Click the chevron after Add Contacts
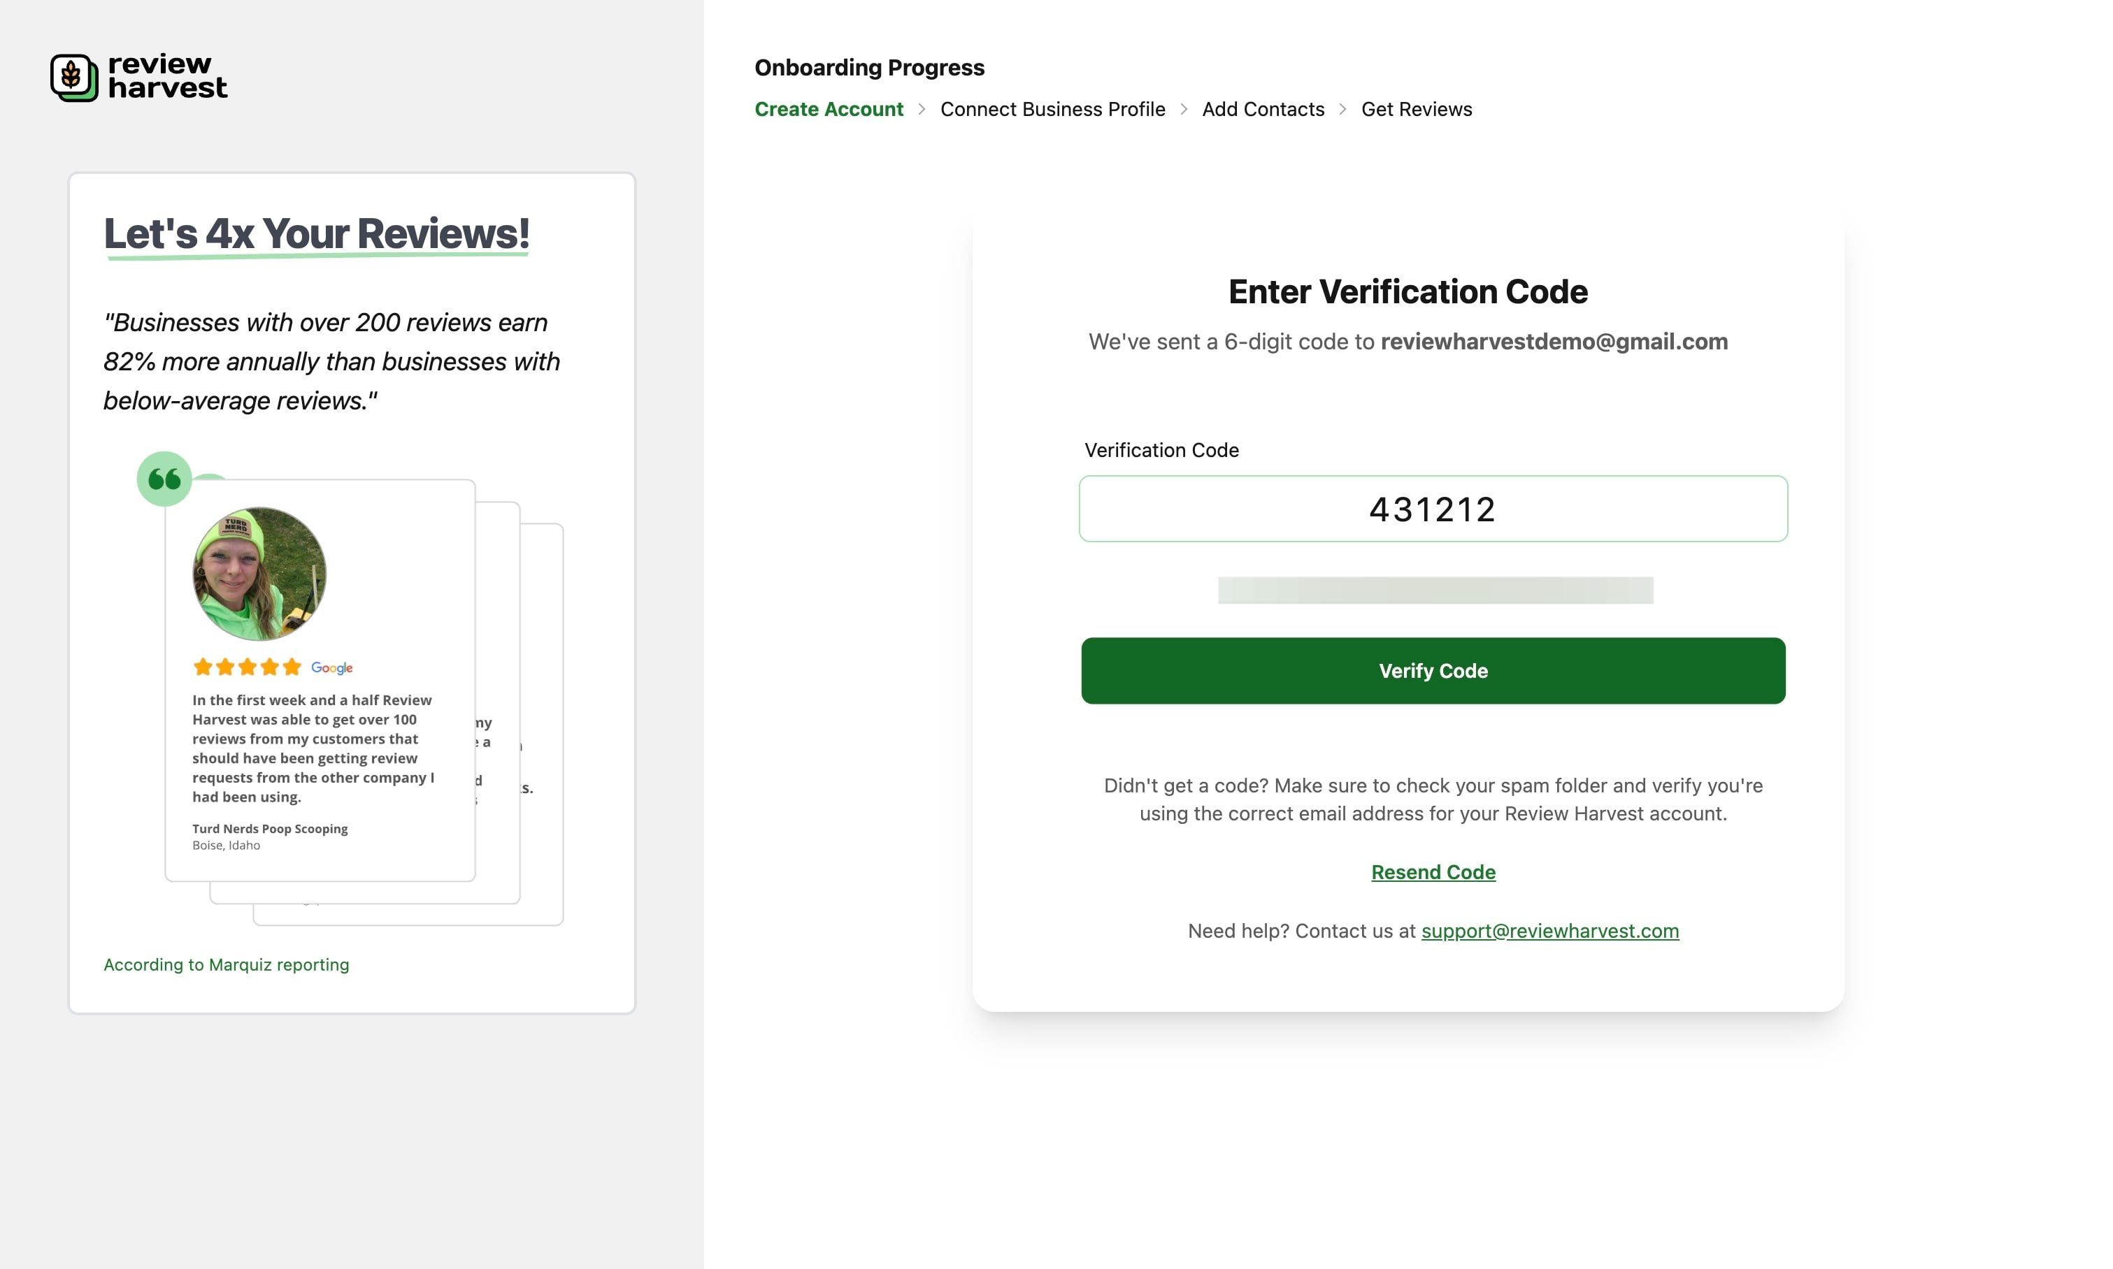 [1343, 110]
